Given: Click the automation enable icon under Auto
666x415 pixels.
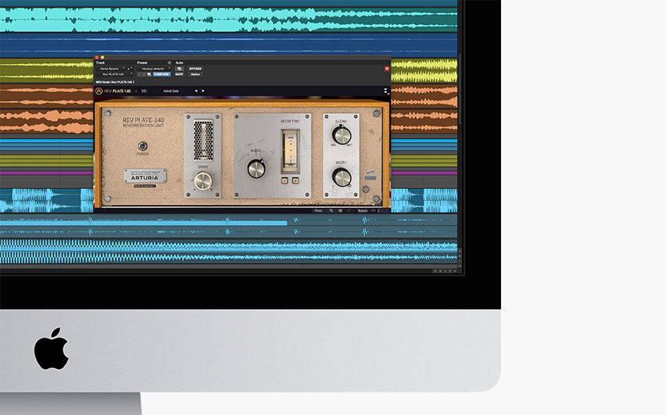Looking at the screenshot, I should click(x=179, y=69).
